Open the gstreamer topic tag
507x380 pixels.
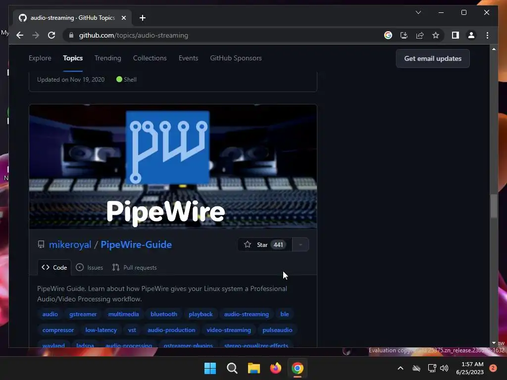point(83,314)
